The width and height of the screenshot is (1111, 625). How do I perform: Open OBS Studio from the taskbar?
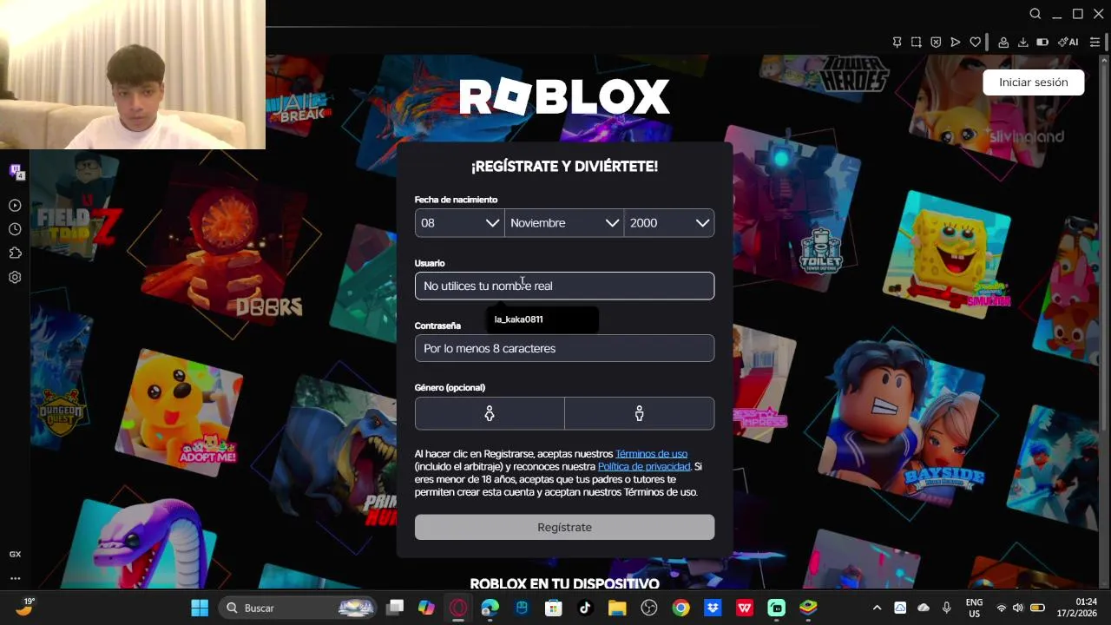pos(648,608)
